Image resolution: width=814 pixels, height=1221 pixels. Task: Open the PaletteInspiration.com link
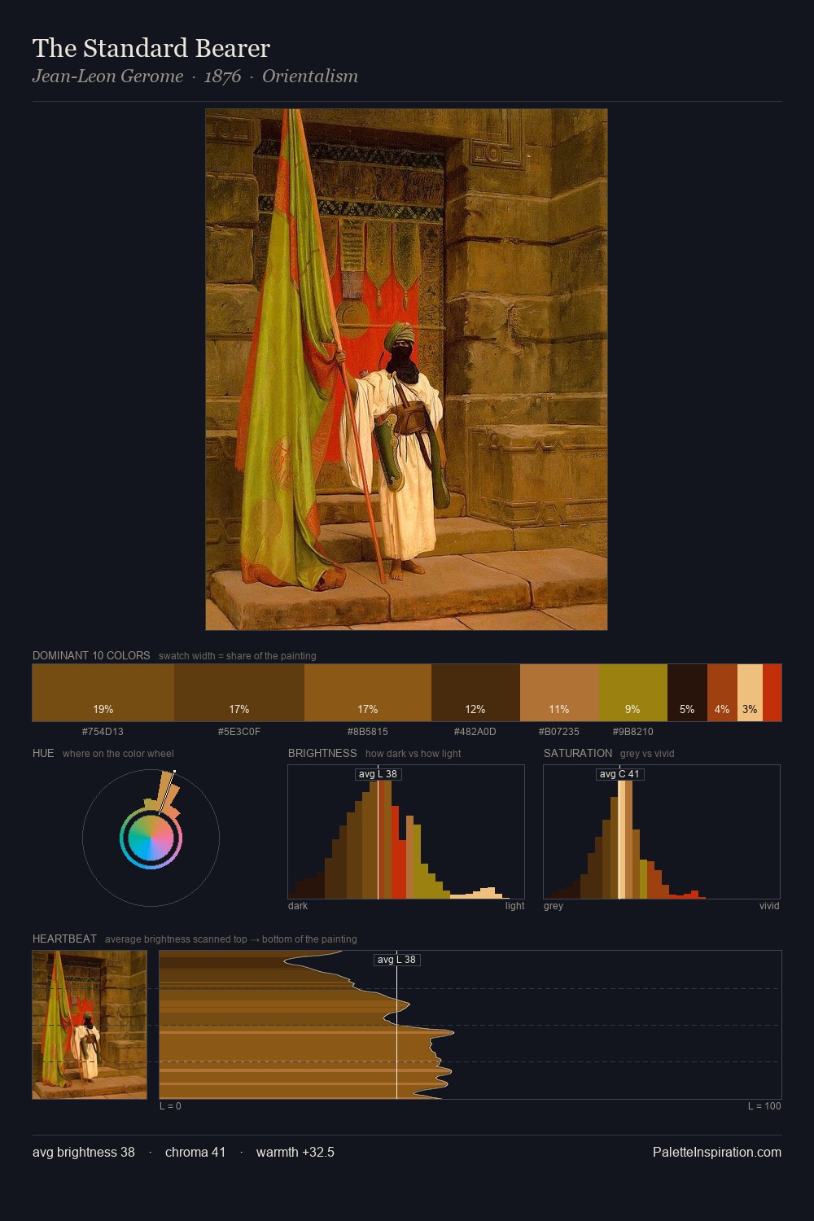pos(717,1152)
